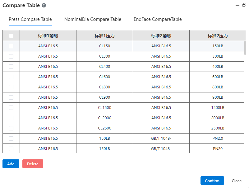Check the CL150 row checkbox

[11, 46]
